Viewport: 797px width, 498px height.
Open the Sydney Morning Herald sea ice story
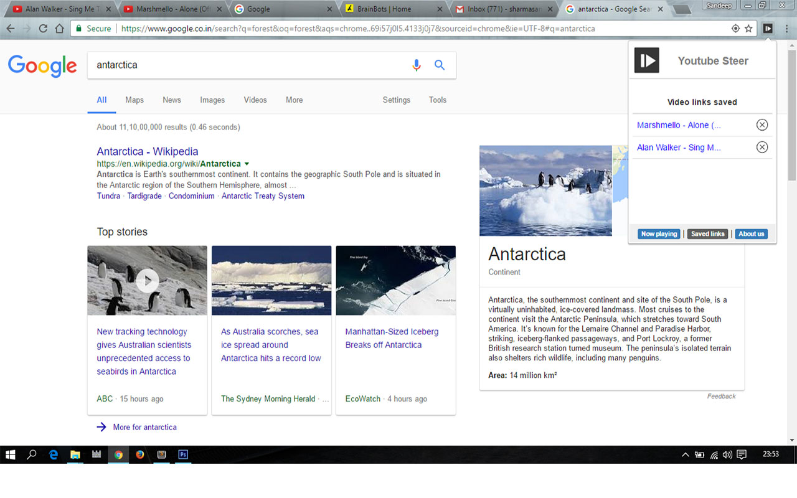(x=271, y=345)
